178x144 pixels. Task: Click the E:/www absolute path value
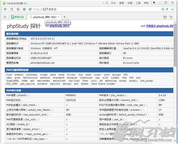[128, 58]
